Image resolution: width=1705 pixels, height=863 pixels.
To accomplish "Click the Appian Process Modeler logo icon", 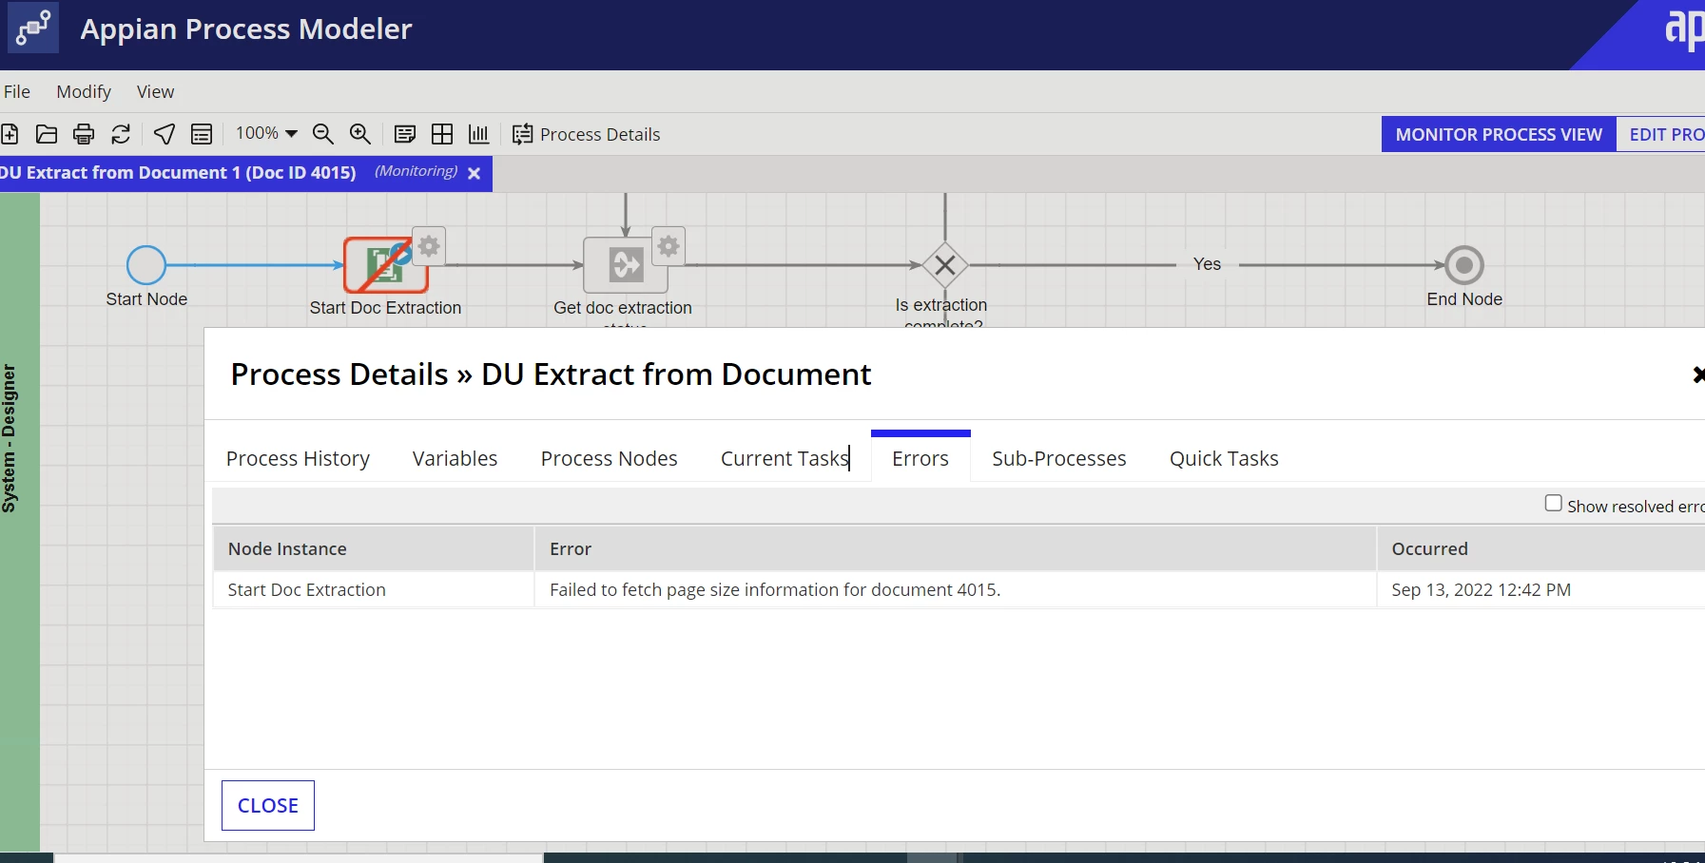I will click(33, 28).
